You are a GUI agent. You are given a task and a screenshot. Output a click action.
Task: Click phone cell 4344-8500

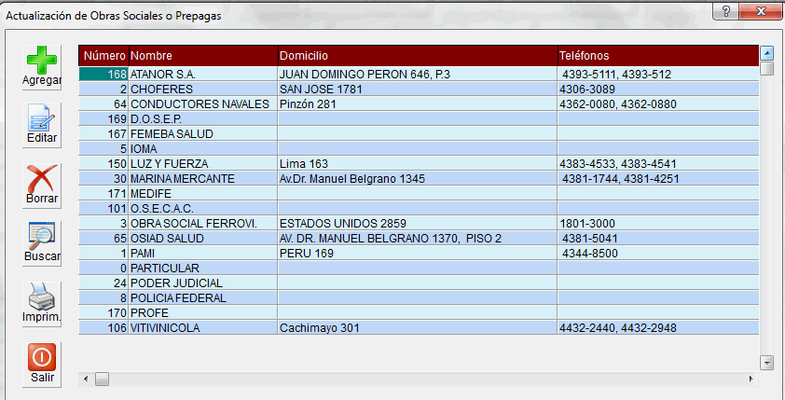point(658,254)
